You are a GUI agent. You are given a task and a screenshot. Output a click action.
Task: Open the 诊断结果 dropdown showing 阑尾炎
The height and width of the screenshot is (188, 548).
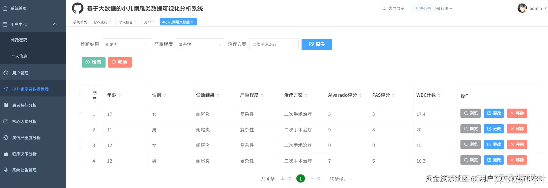(127, 44)
